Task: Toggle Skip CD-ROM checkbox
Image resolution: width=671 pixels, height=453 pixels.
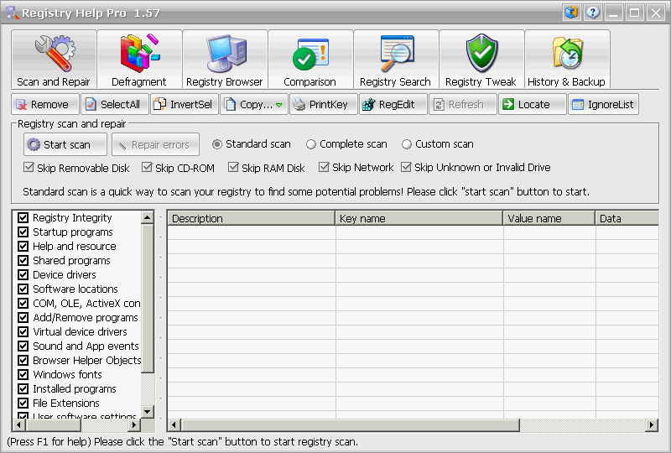Action: coord(147,168)
